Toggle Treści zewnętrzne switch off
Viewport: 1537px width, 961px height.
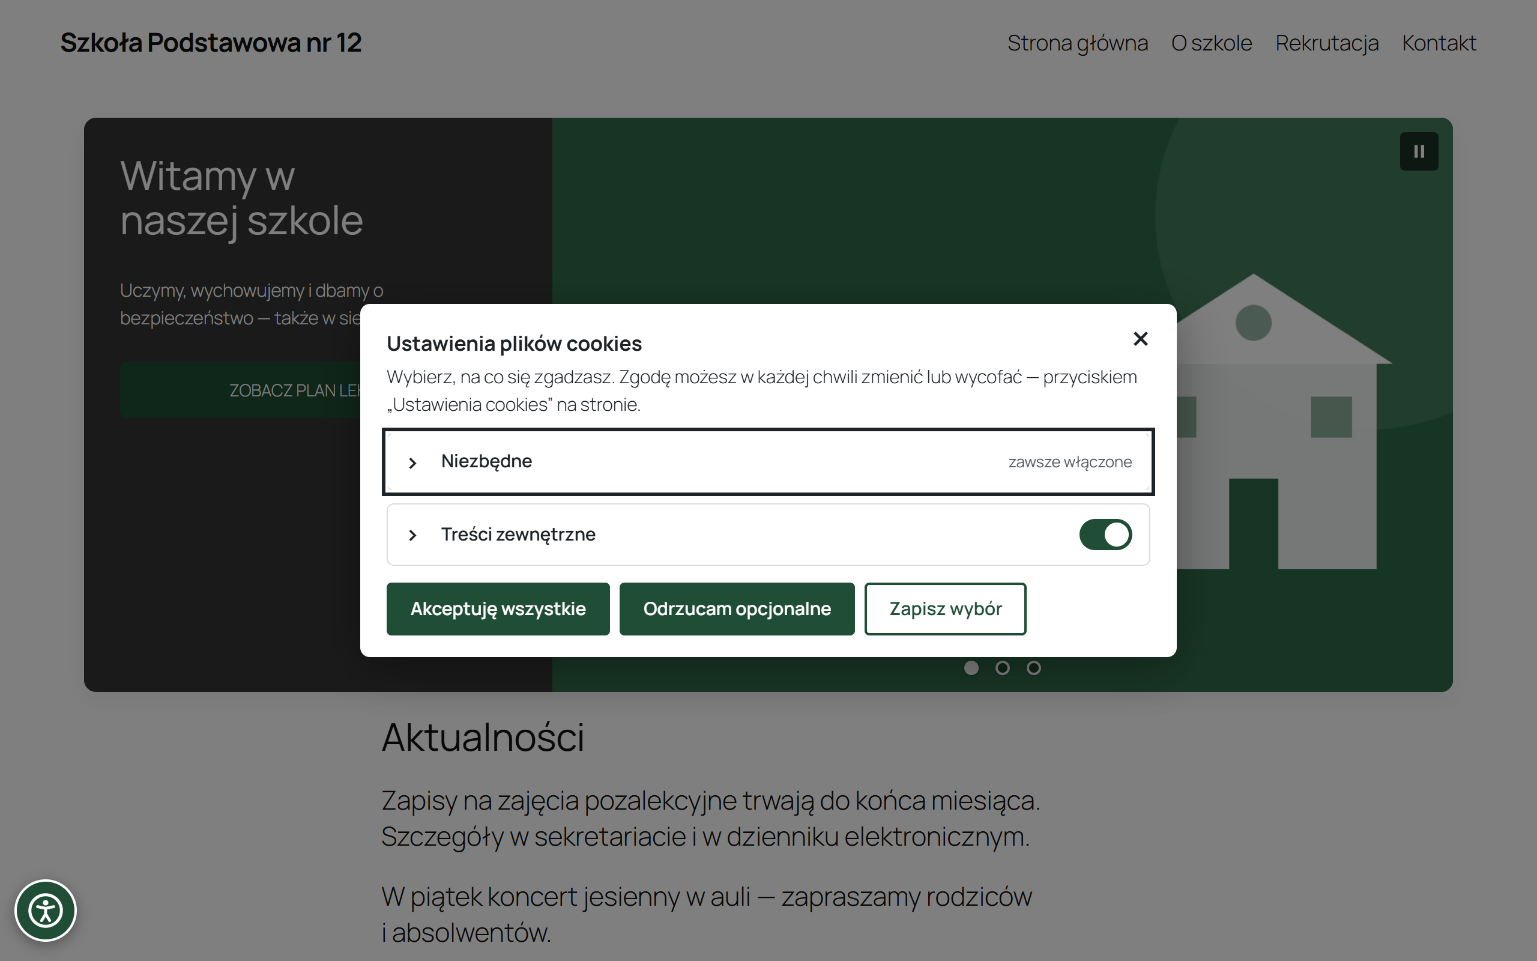tap(1105, 535)
